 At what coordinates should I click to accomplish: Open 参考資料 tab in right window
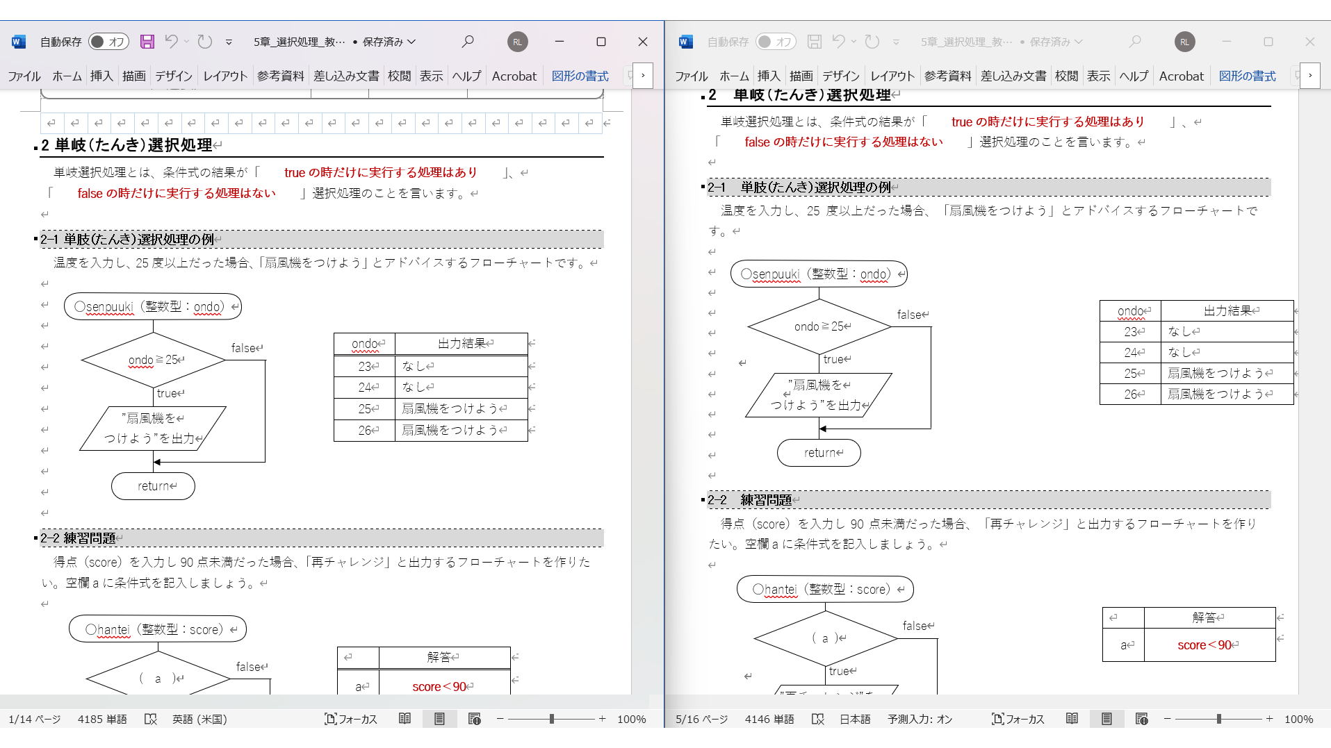click(x=948, y=76)
